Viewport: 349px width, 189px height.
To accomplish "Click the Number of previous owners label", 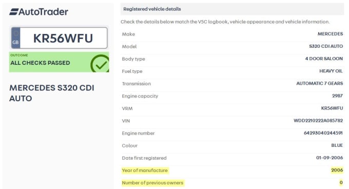I will coord(152,183).
